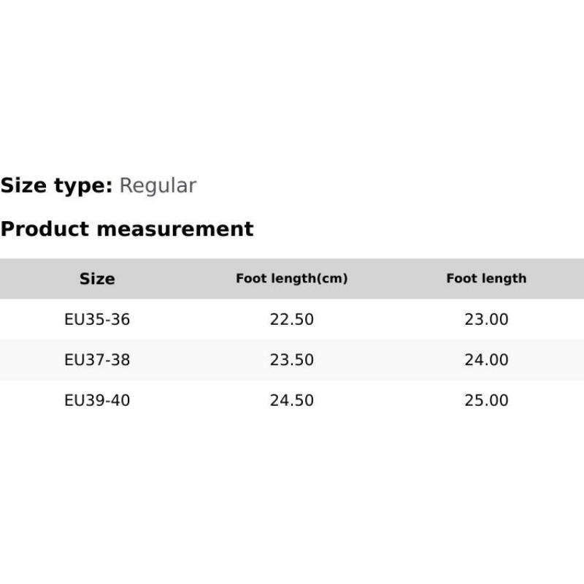Click the 22.50 foot length value

point(292,320)
